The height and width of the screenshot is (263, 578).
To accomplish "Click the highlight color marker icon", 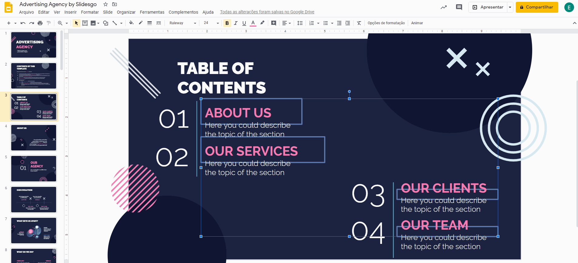I will pos(262,23).
